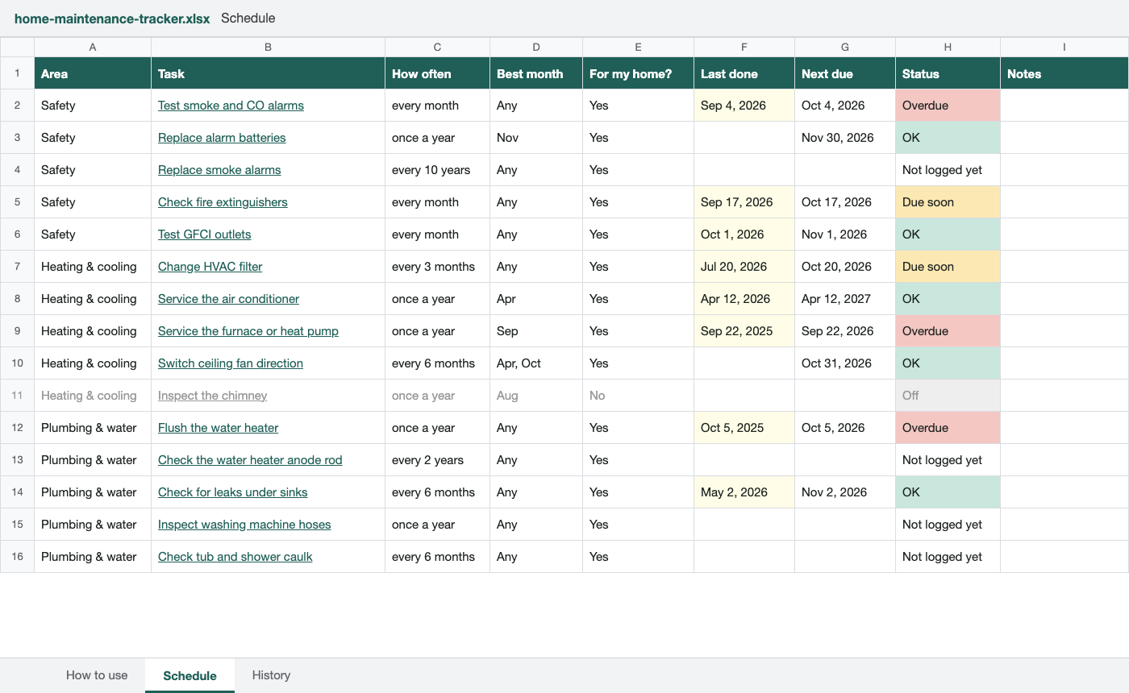Select the Due soon status for HVAC filter

[948, 267]
